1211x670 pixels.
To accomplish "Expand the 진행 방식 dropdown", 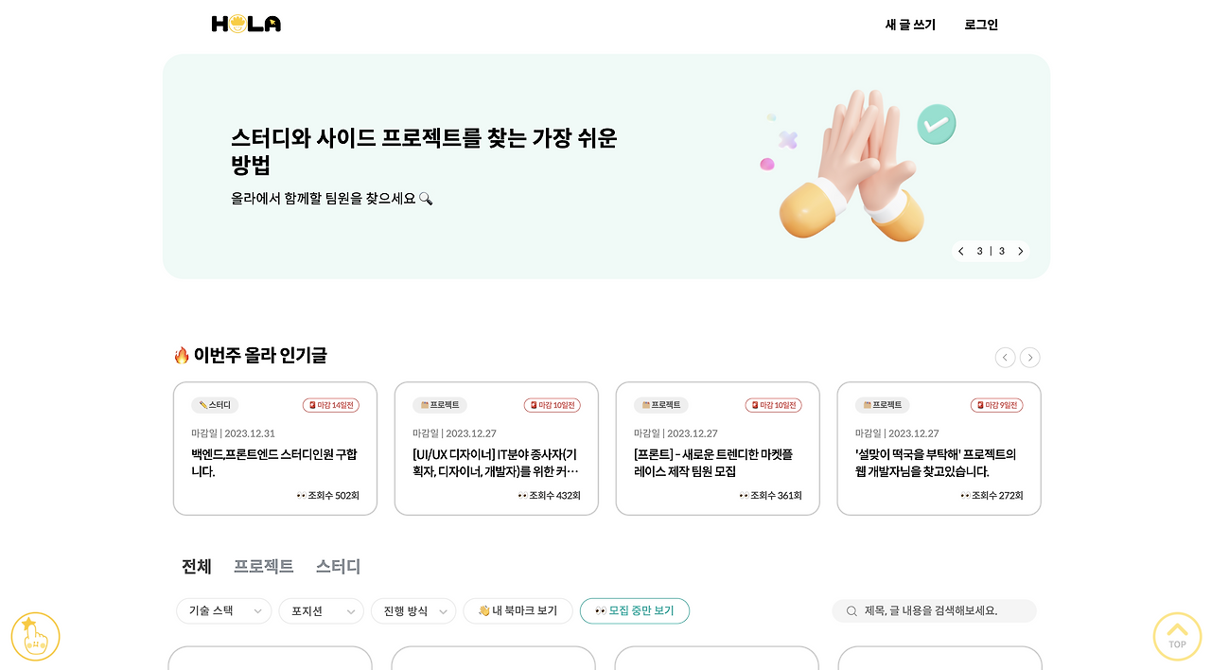I will point(413,610).
